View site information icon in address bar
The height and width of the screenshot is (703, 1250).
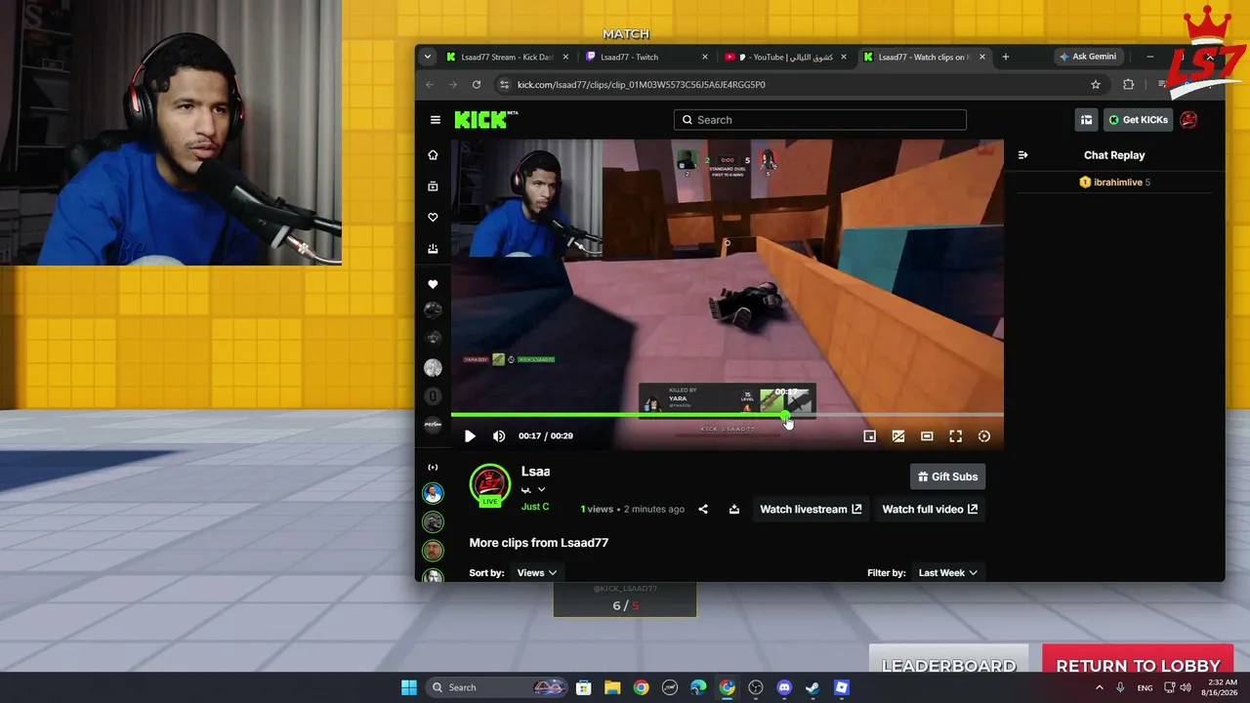[x=504, y=85]
